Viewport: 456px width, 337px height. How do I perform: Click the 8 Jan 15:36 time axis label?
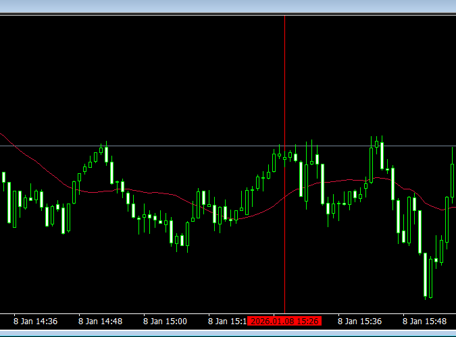pyautogui.click(x=359, y=321)
